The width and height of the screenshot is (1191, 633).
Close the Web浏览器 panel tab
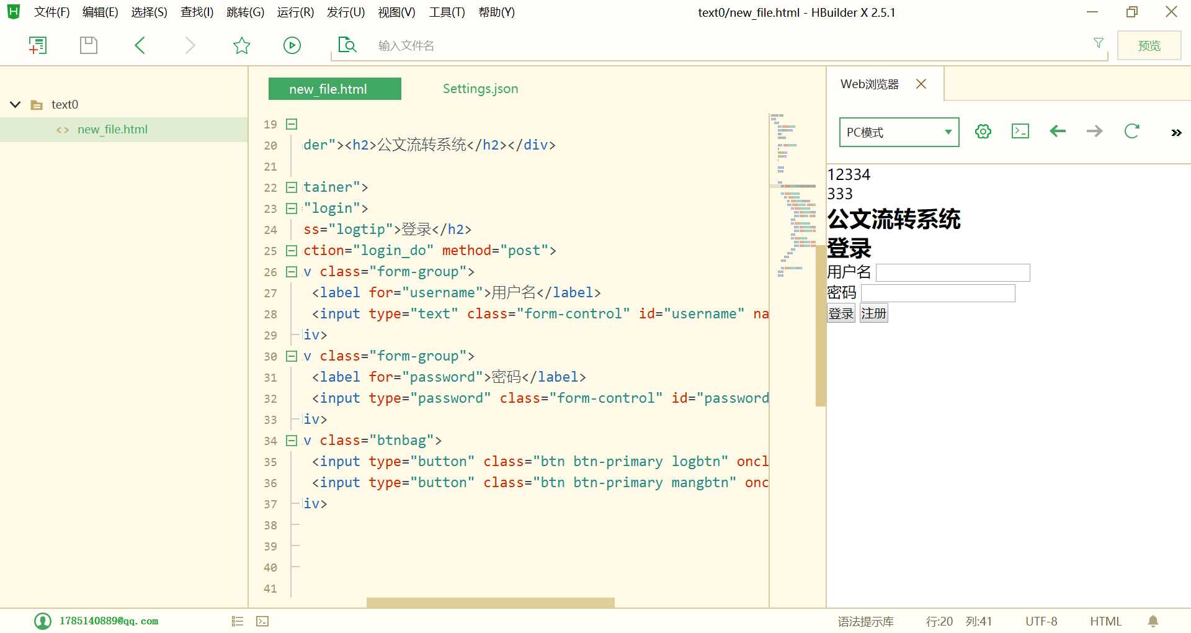point(921,84)
